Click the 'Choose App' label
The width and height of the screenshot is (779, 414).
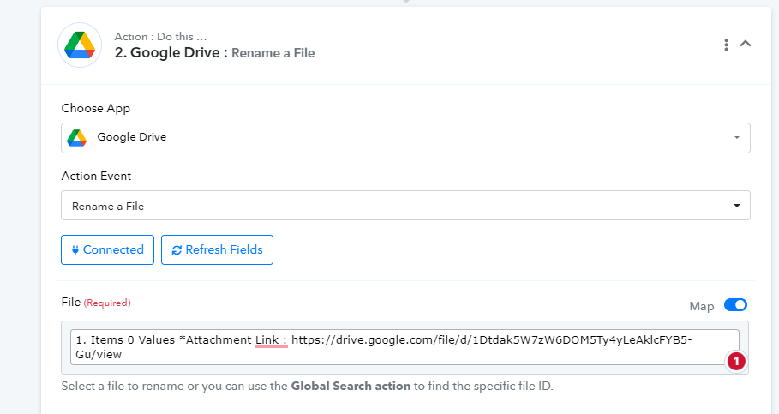[95, 108]
